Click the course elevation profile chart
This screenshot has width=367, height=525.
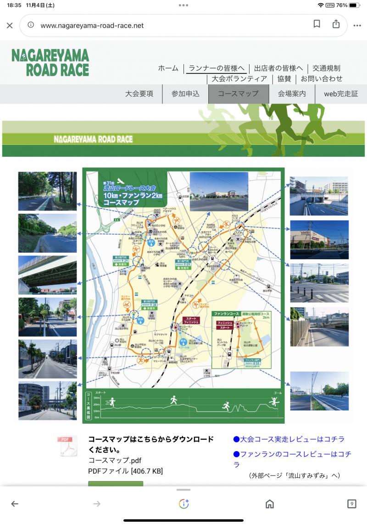click(x=183, y=405)
